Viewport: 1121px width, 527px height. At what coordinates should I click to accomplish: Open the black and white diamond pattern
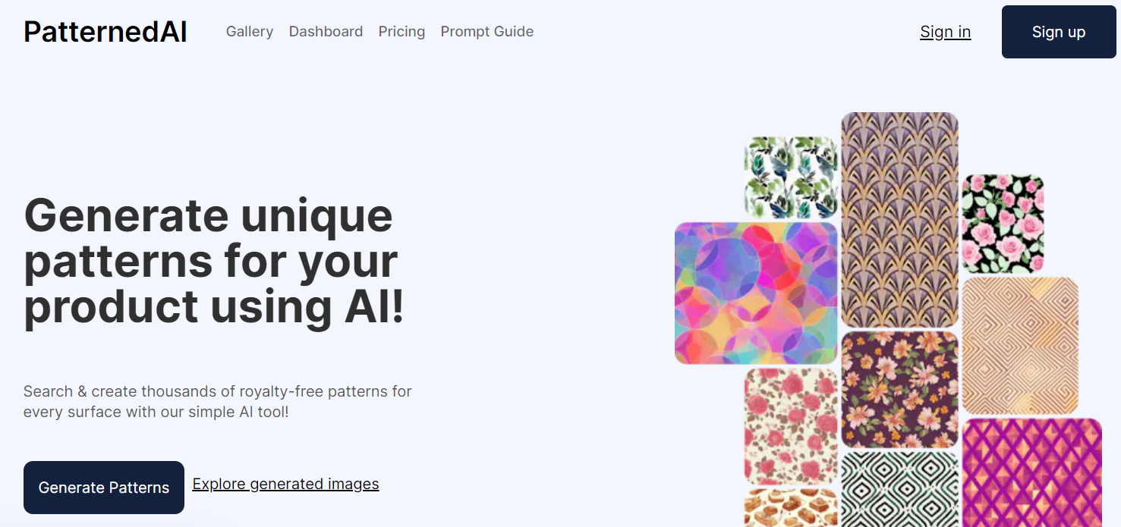899,489
